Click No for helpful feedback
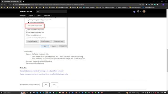This screenshot has height=94, width=168. pyautogui.click(x=54, y=85)
